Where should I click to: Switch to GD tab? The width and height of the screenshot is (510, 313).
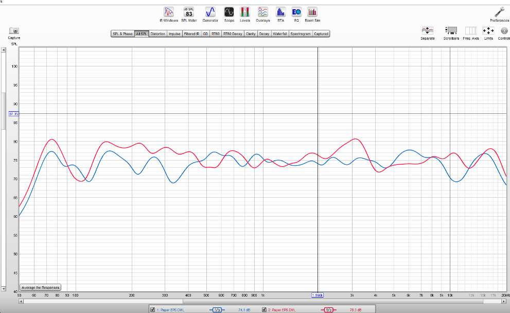pos(205,34)
